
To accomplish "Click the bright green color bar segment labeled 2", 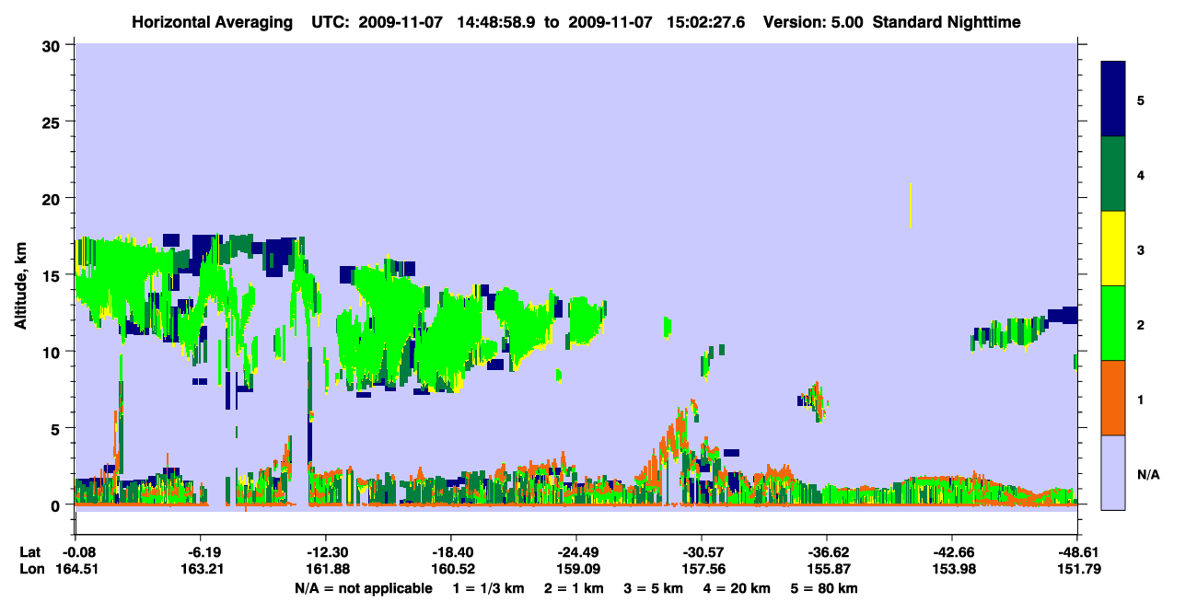I will click(x=1113, y=323).
